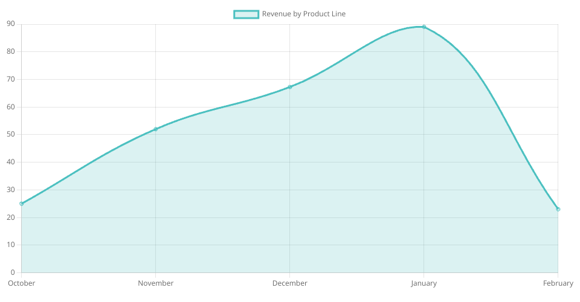Click the October x-axis label
The width and height of the screenshot is (580, 302).
[x=22, y=283]
